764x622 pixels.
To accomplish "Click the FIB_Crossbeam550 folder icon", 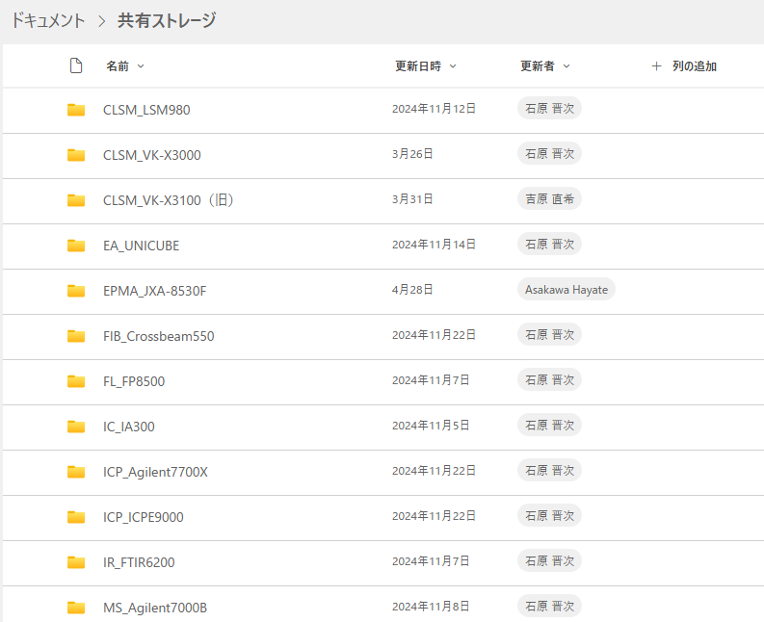I will (76, 336).
